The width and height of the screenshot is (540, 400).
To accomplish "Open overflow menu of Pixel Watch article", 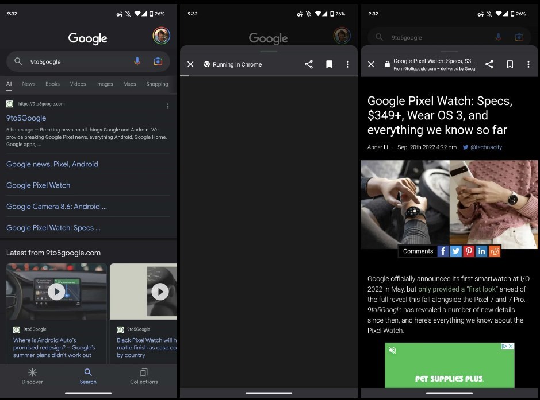I will (x=528, y=64).
